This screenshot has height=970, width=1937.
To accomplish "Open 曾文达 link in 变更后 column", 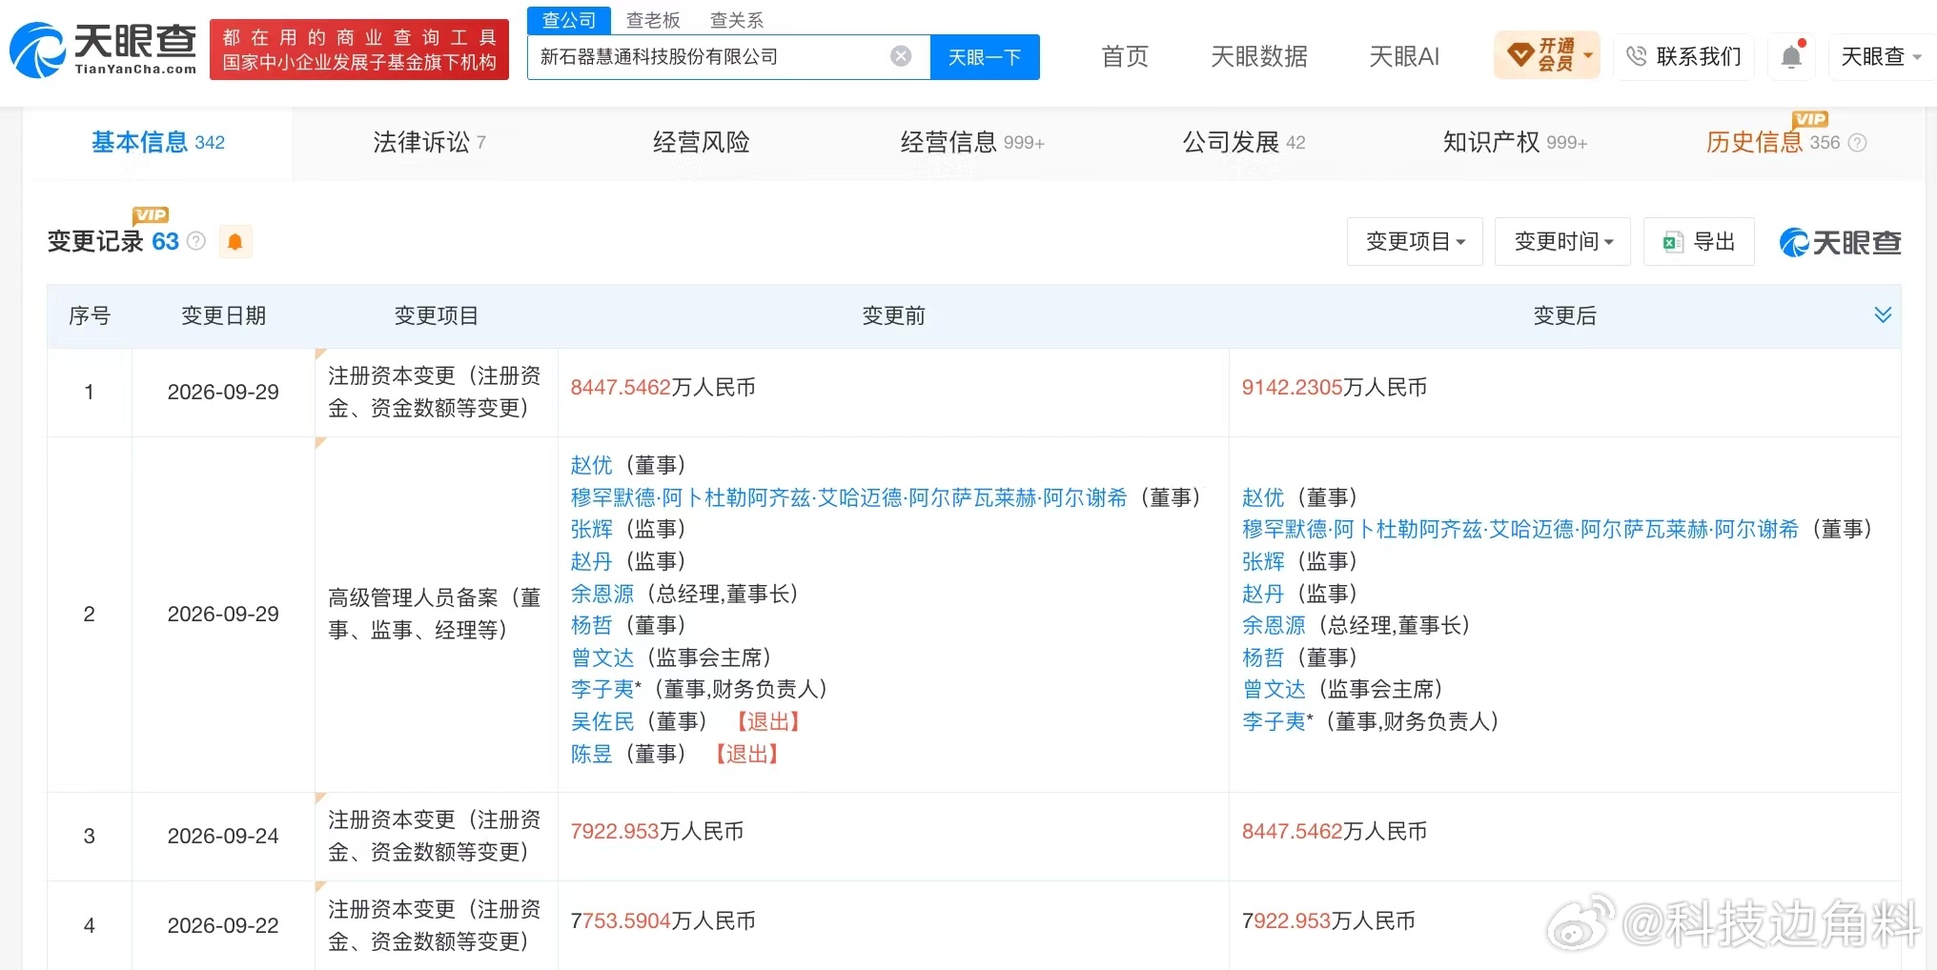I will coord(1274,689).
